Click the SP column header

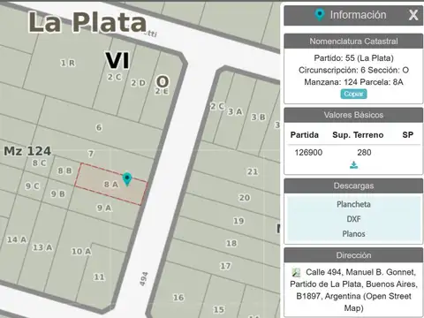(x=408, y=135)
